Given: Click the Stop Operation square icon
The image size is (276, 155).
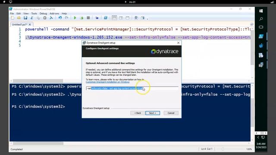Looking at the screenshot, I should (88, 18).
